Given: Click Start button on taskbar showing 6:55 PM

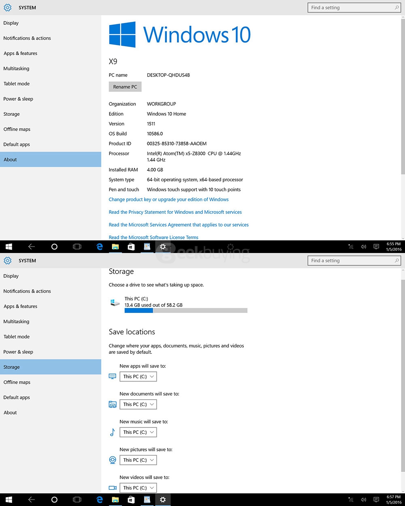Looking at the screenshot, I should click(9, 247).
